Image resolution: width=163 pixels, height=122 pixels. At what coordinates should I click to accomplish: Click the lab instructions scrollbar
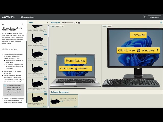(x=26, y=72)
